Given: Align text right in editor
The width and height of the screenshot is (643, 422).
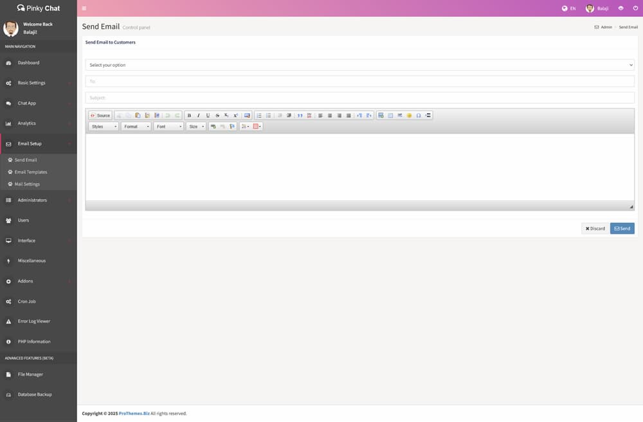Looking at the screenshot, I should pyautogui.click(x=339, y=116).
